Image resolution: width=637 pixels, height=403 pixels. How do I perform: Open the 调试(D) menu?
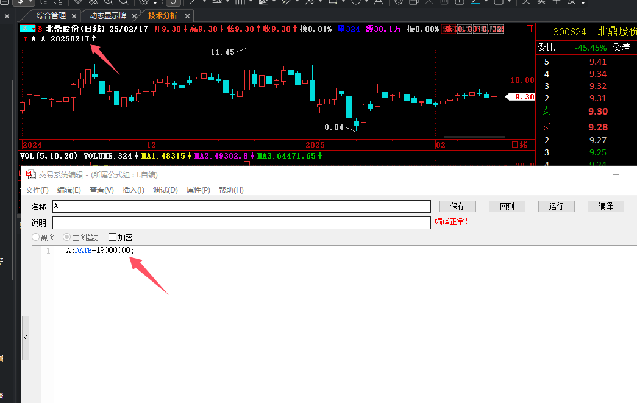pyautogui.click(x=165, y=190)
